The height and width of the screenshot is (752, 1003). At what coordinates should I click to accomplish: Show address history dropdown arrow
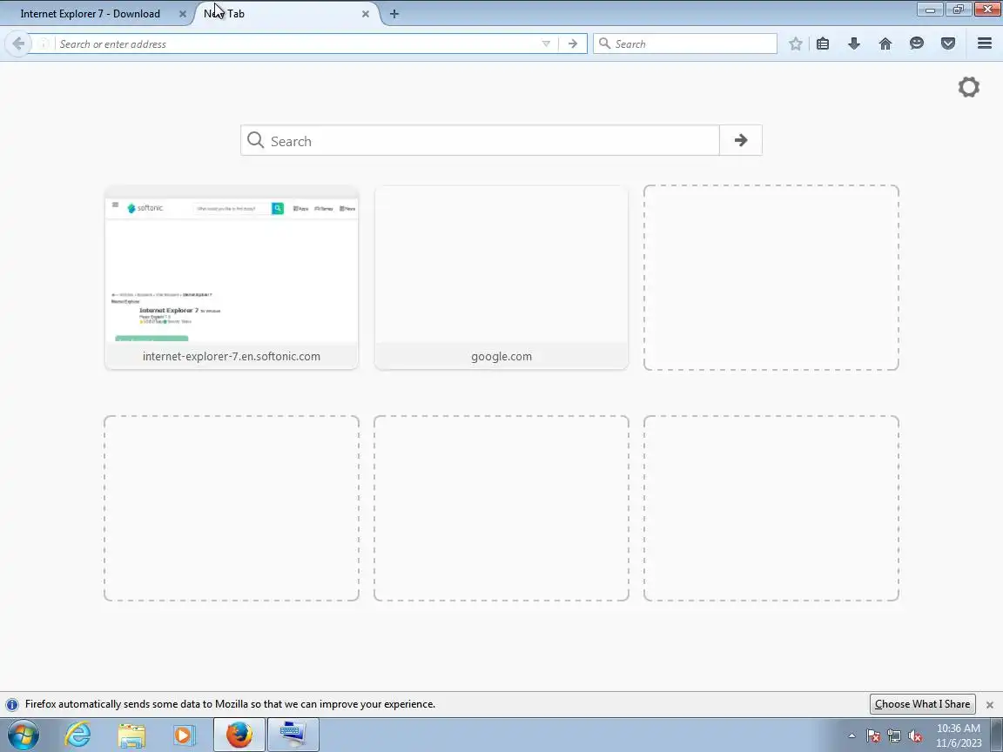(546, 44)
